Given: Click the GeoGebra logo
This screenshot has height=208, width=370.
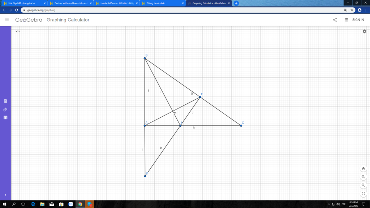Looking at the screenshot, I should coord(29,20).
